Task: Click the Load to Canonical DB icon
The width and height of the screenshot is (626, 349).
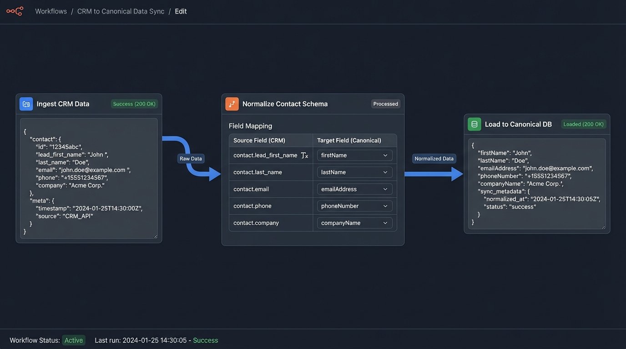Action: 475,124
